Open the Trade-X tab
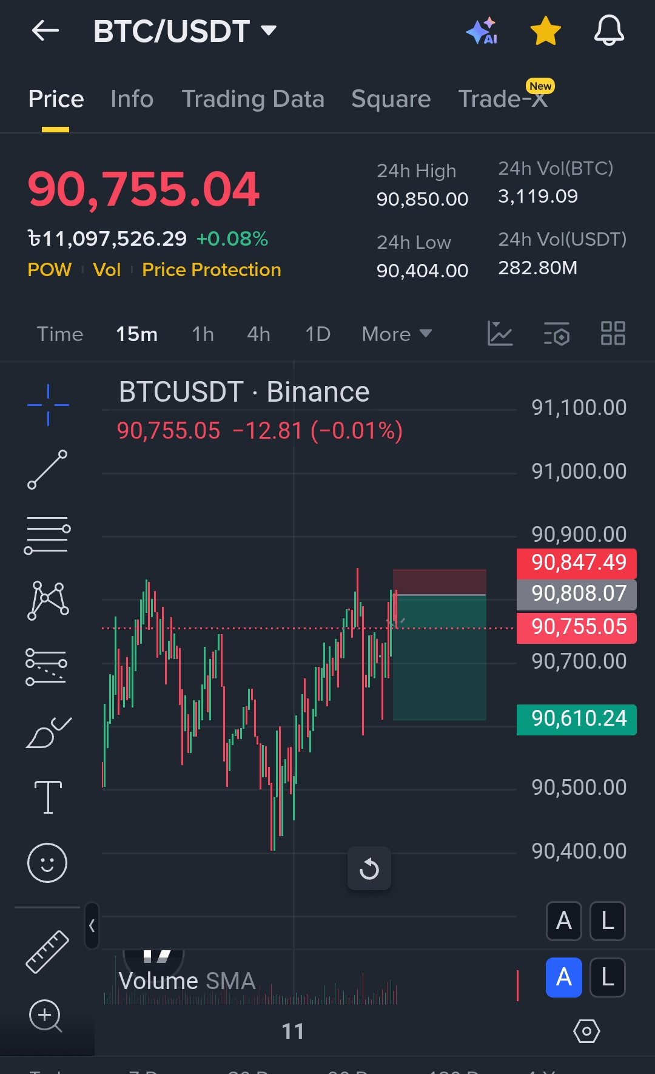This screenshot has height=1074, width=655. (x=503, y=99)
